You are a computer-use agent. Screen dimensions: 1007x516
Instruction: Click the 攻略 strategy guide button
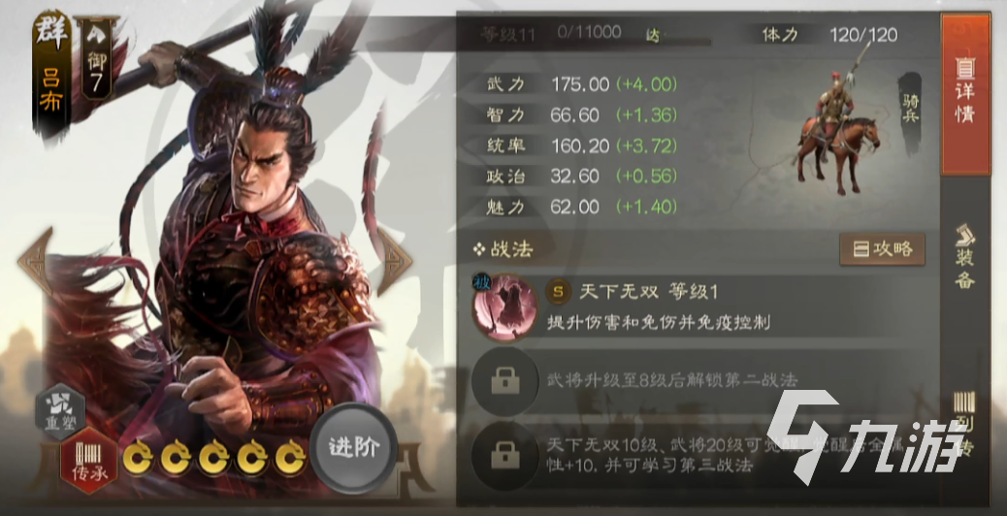(883, 249)
